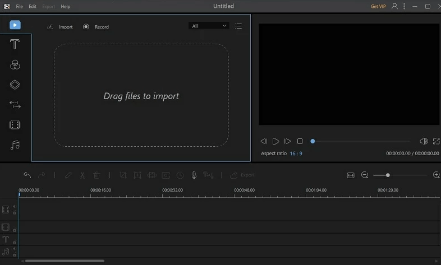Screen dimensions: 441x265
Task: Open the File menu
Action: click(20, 7)
